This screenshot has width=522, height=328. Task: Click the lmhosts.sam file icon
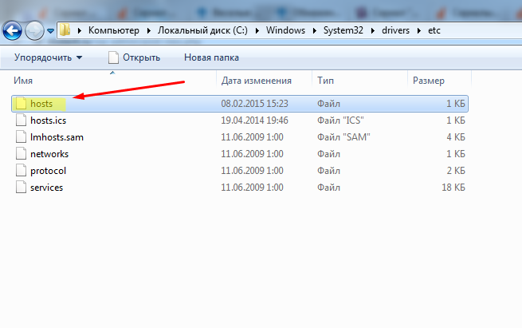click(x=22, y=137)
